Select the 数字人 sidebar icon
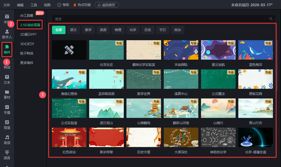 tap(7, 34)
